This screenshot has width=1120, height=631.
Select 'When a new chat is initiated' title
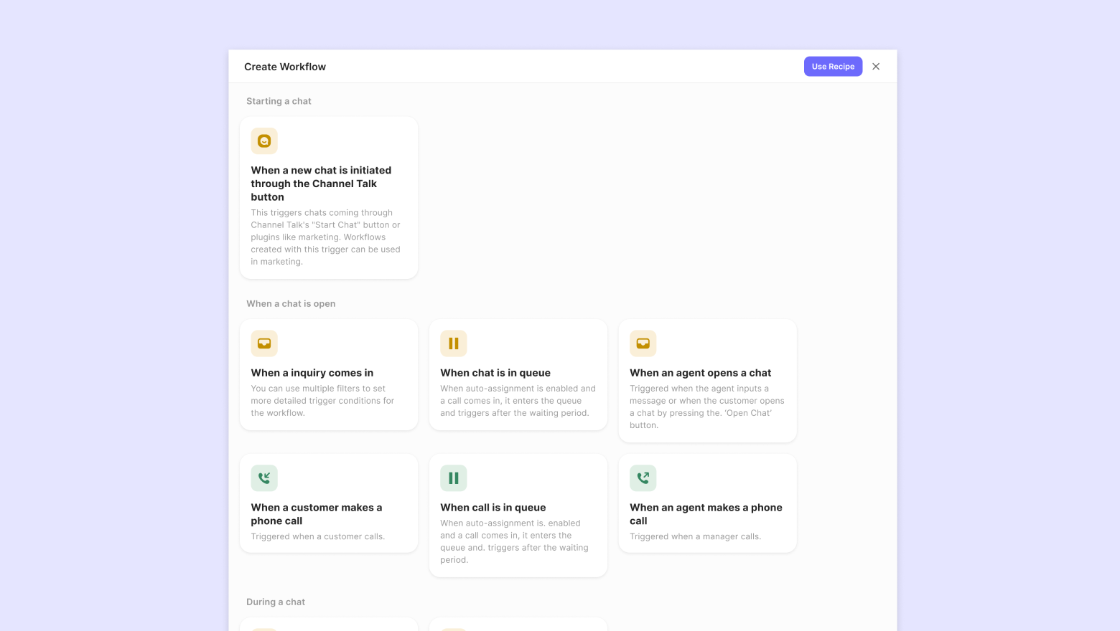point(321,184)
